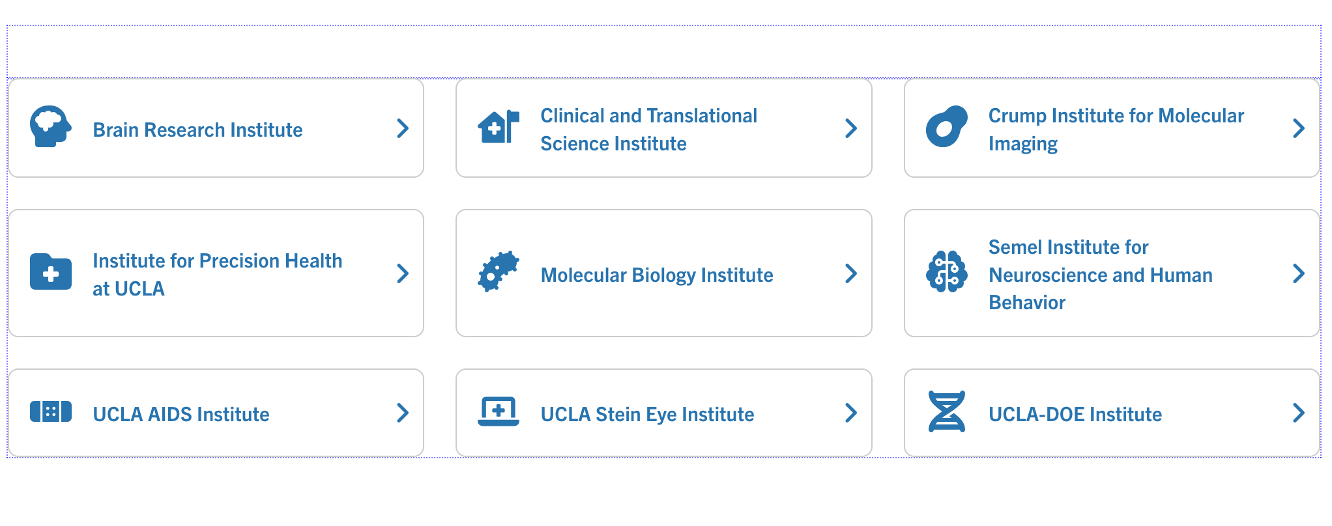Image resolution: width=1332 pixels, height=526 pixels.
Task: Click the brain head icon for Brain Research Institute
Action: [x=50, y=126]
